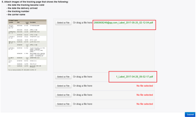Click the empty drop area of first upload box
The image size is (196, 117).
[104, 50]
